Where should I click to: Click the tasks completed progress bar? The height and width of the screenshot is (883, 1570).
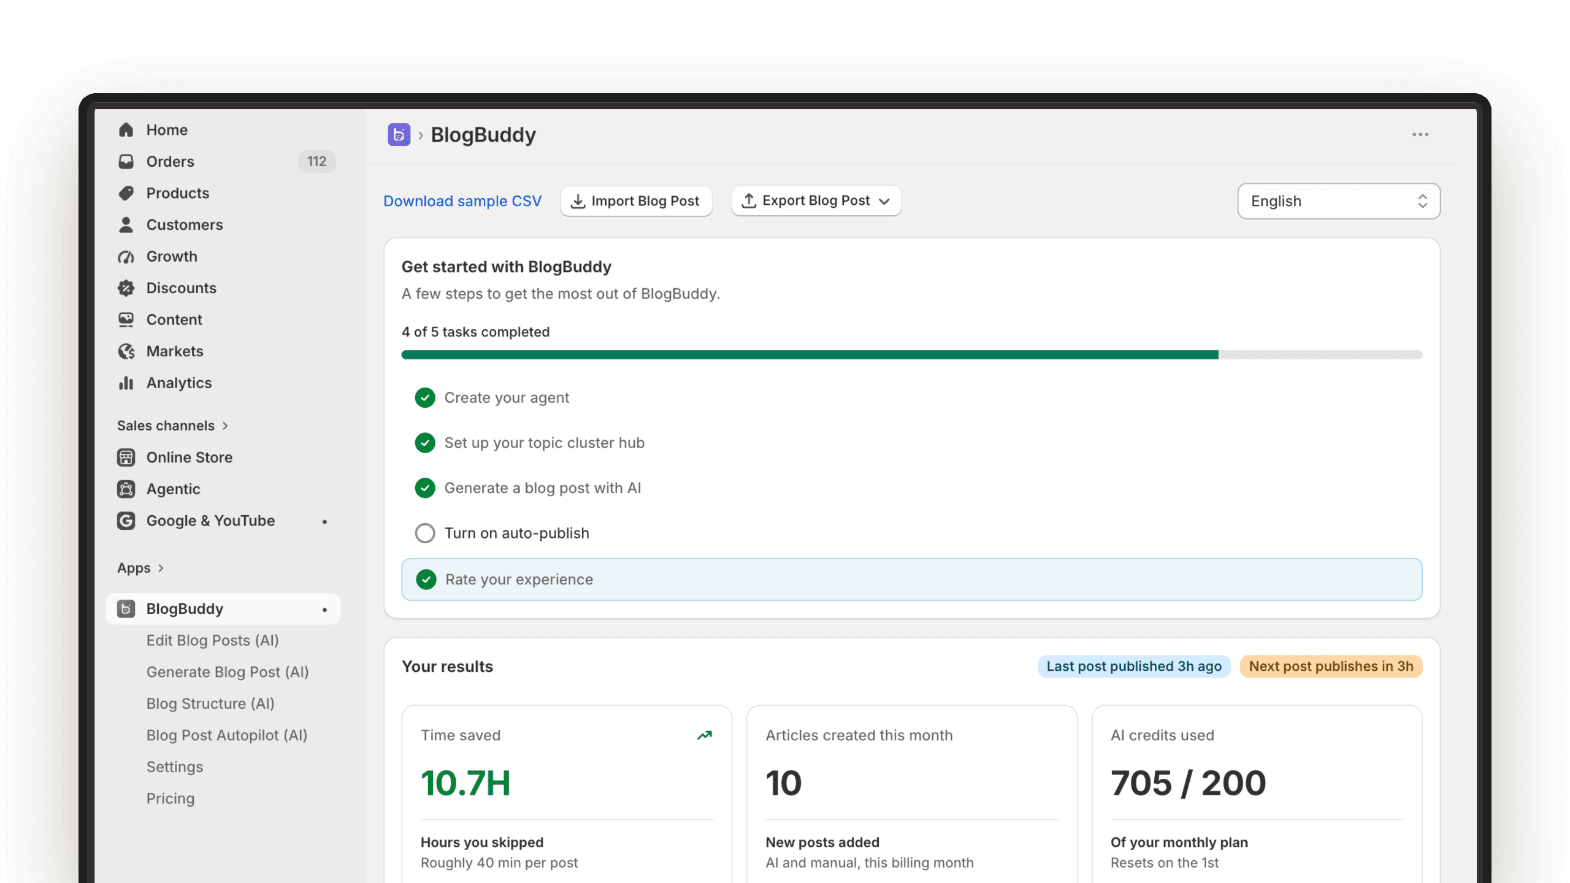coord(911,355)
